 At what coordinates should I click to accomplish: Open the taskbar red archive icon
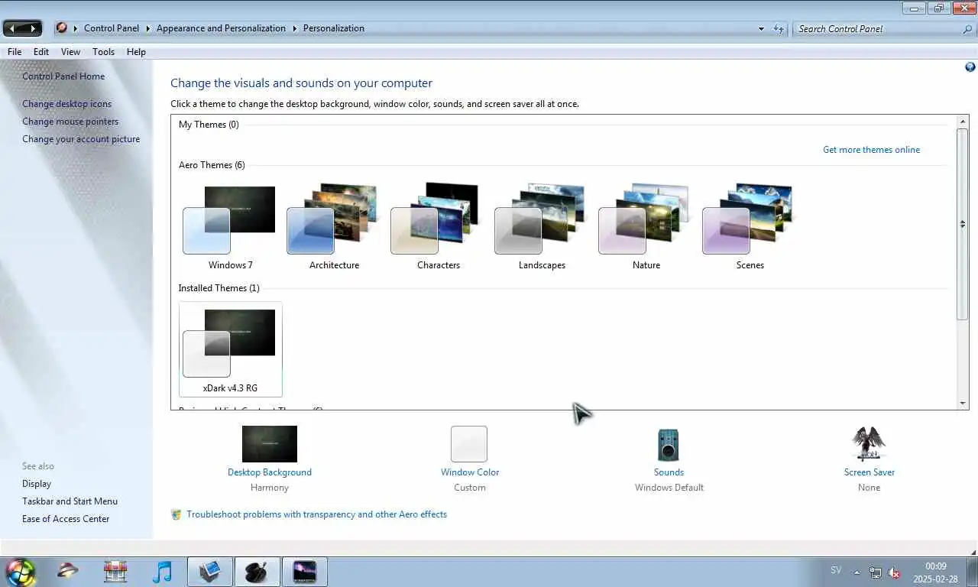[115, 572]
